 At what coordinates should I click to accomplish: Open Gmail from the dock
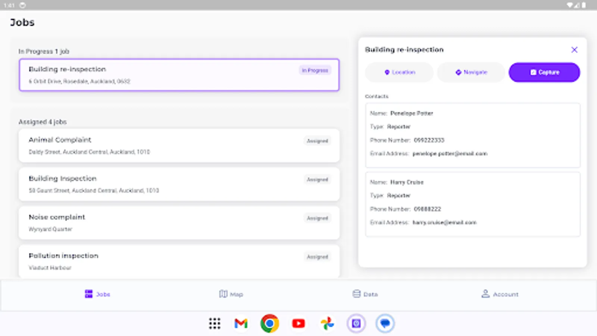[x=241, y=323]
